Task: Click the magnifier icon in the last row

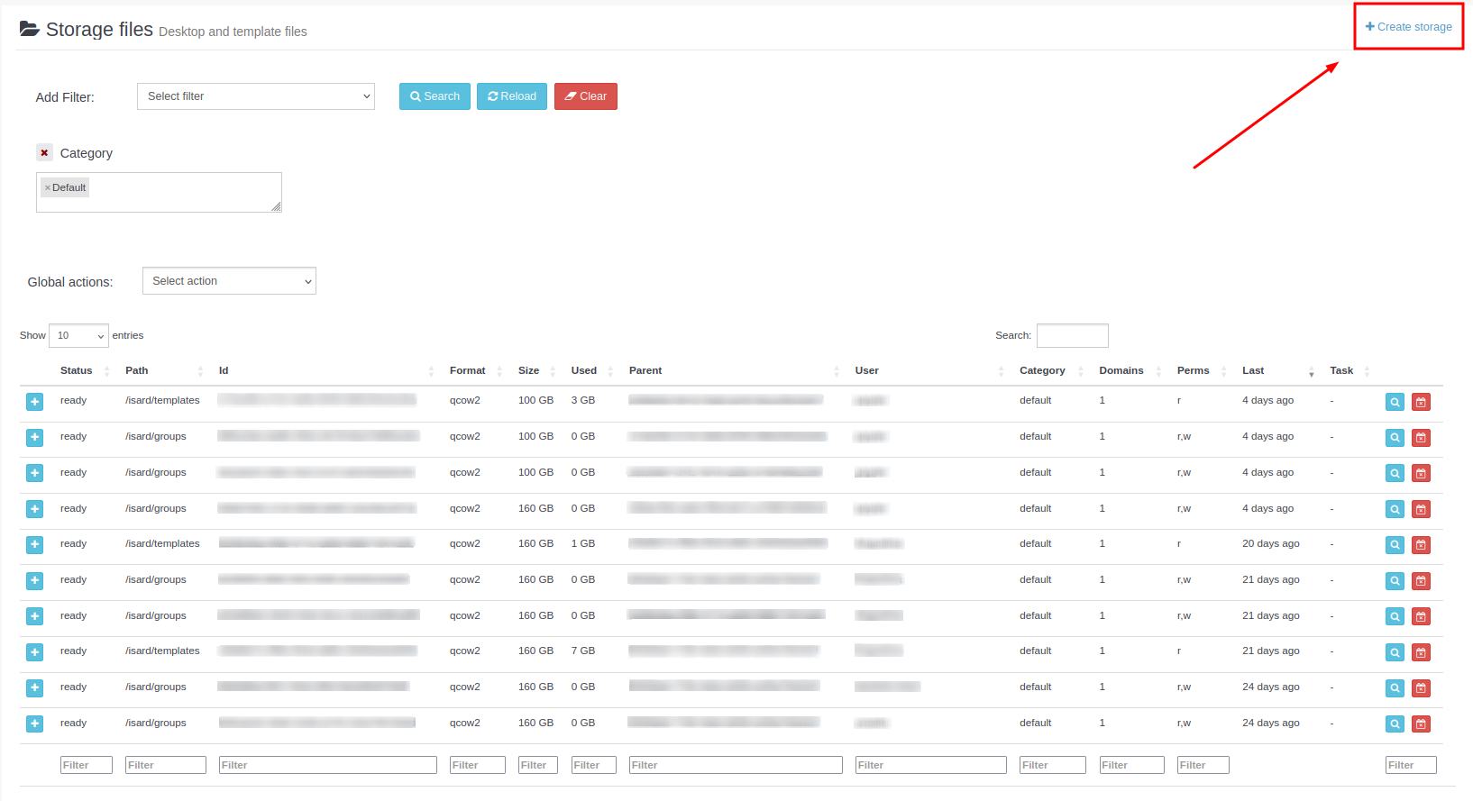Action: click(x=1395, y=724)
